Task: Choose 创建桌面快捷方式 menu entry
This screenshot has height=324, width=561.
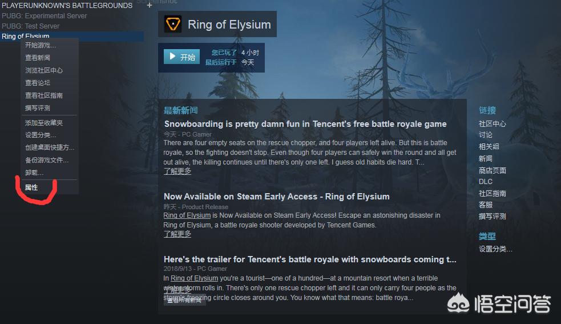Action: (x=50, y=147)
